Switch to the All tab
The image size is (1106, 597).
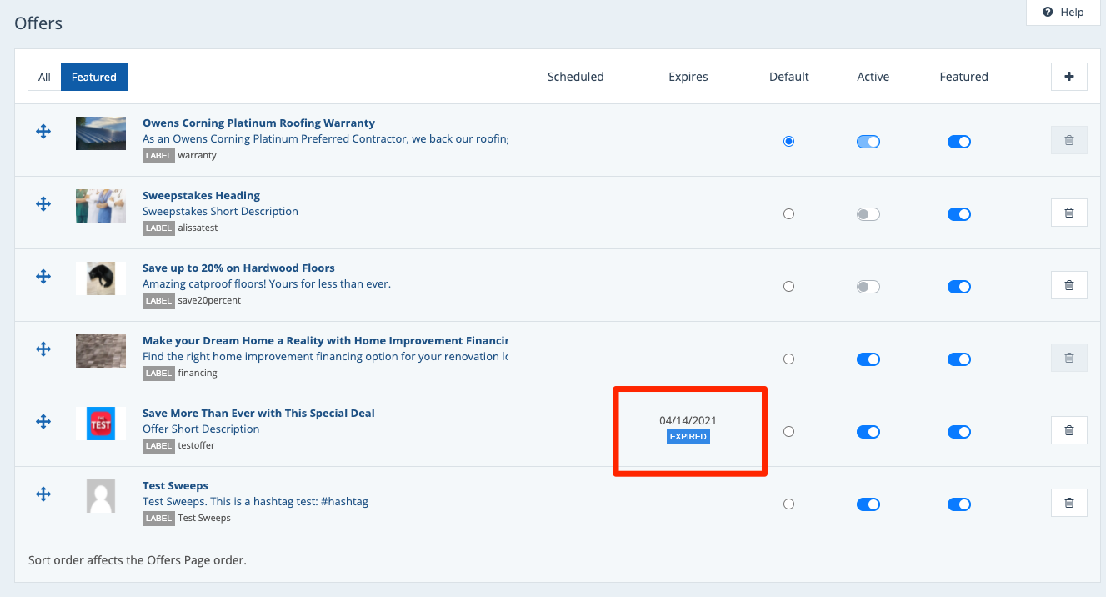pos(44,77)
